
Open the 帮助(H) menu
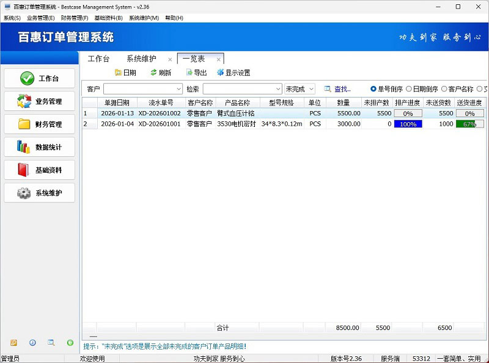click(x=174, y=18)
